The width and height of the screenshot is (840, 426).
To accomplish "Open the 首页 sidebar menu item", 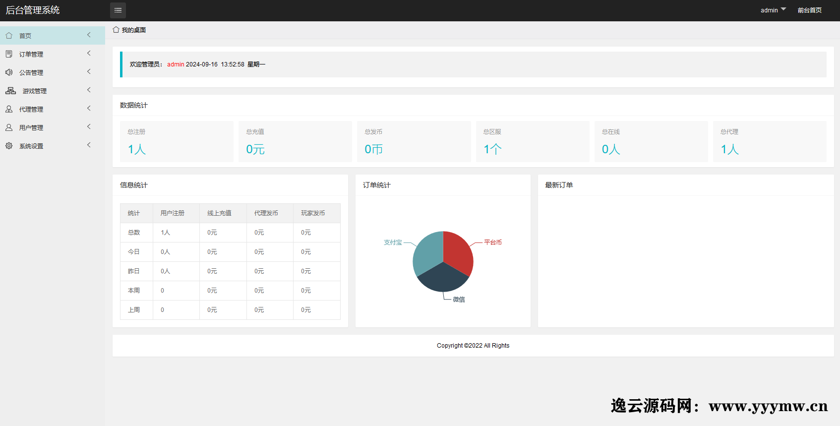I will pyautogui.click(x=53, y=36).
